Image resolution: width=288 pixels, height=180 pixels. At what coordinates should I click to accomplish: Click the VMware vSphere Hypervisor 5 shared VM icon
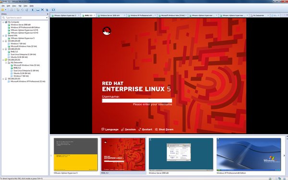pos(9,38)
